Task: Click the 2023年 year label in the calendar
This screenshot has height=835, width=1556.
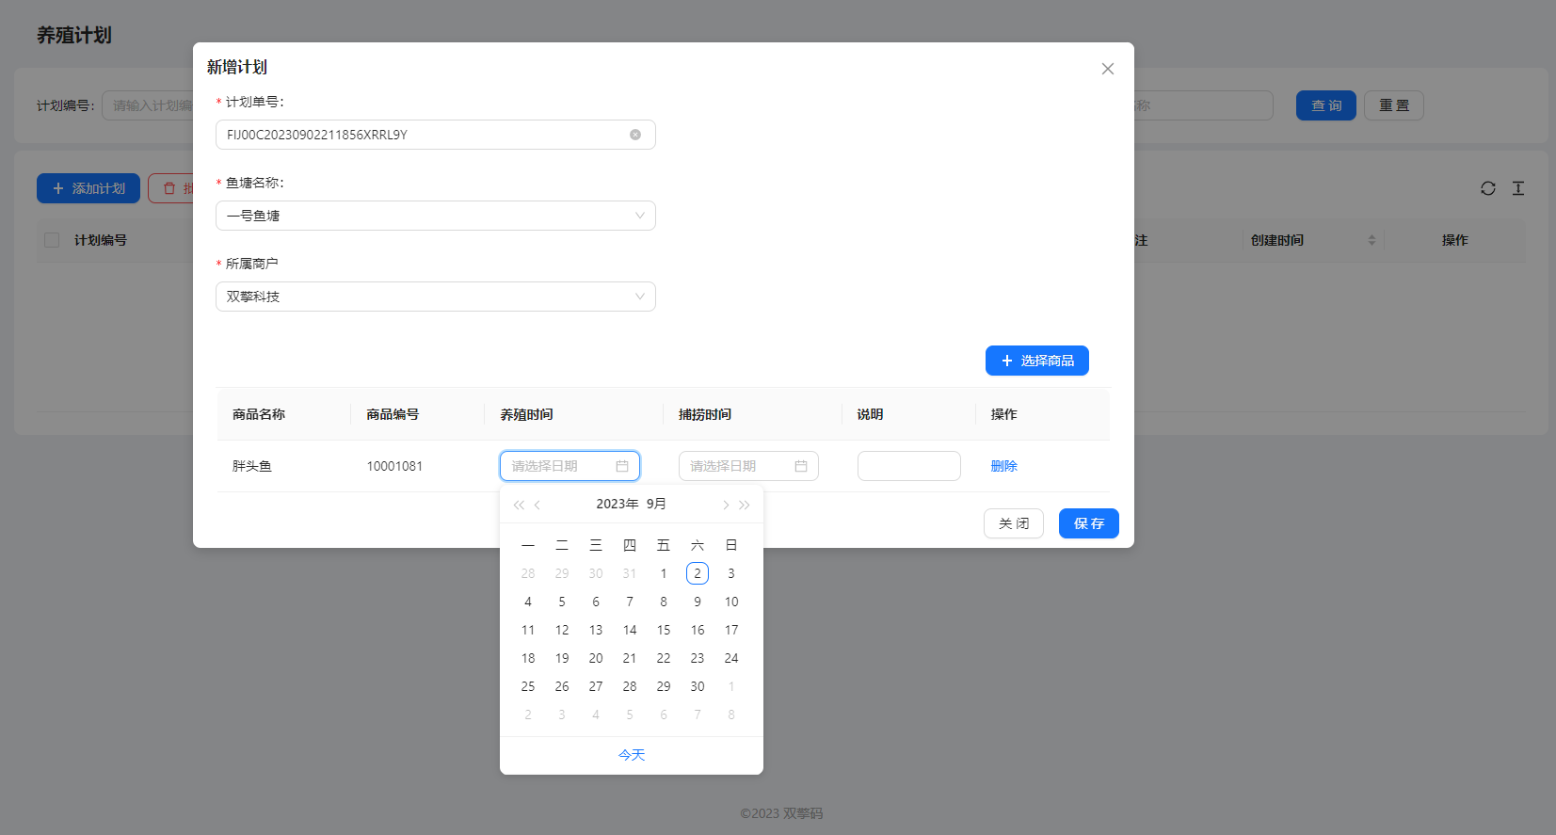Action: (618, 504)
